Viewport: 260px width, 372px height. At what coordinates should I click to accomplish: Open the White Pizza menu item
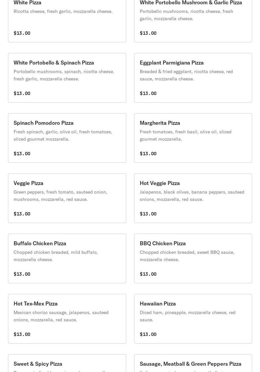click(x=67, y=20)
